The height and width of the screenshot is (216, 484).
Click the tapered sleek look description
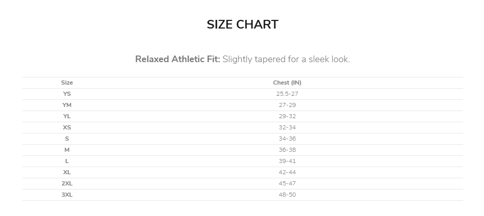tap(286, 59)
